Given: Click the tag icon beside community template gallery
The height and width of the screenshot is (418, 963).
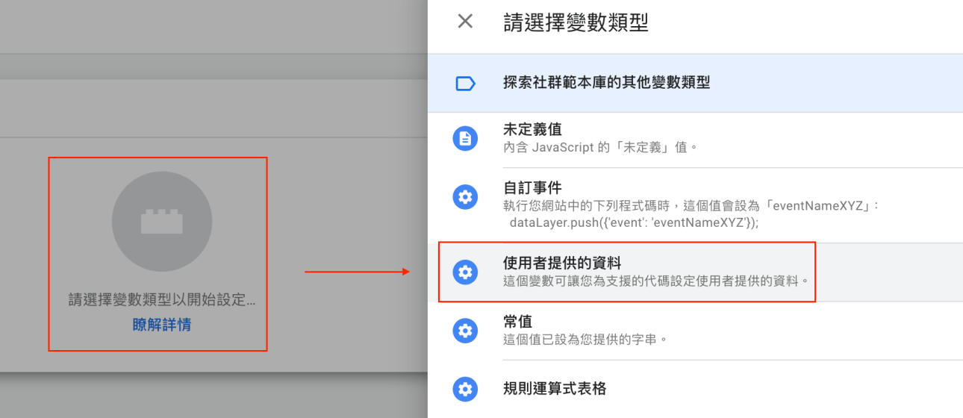Looking at the screenshot, I should [x=465, y=84].
